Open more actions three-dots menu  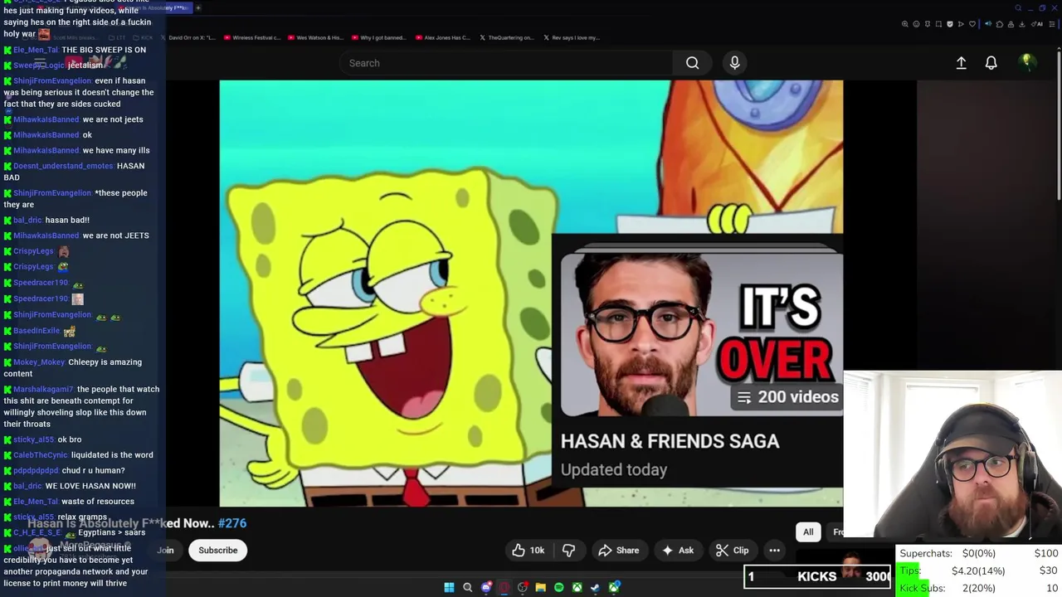point(774,551)
